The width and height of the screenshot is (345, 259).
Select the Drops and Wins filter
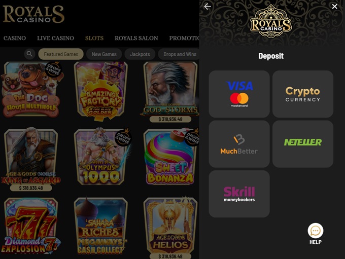(x=179, y=54)
